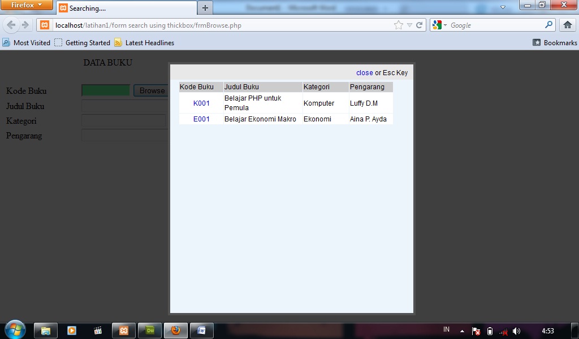579x339 pixels.
Task: Click the search magnifier icon
Action: coord(548,25)
